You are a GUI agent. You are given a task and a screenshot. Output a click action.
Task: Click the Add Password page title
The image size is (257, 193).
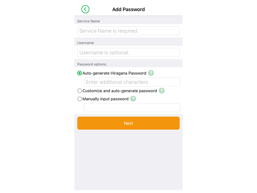coord(128,9)
